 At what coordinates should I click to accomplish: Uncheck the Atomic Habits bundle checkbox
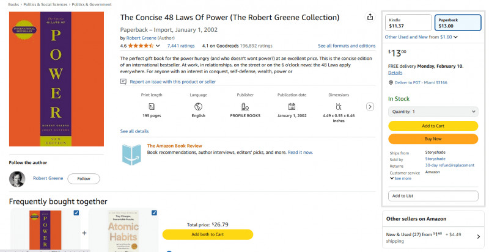[154, 213]
